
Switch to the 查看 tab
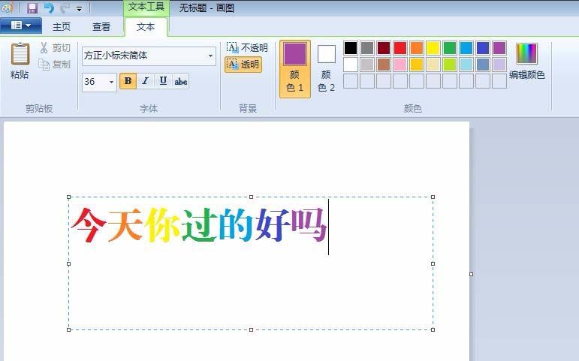[101, 27]
